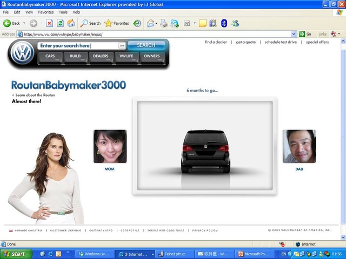This screenshot has width=346, height=259.
Task: Click the blue SEARCH button
Action: point(146,45)
